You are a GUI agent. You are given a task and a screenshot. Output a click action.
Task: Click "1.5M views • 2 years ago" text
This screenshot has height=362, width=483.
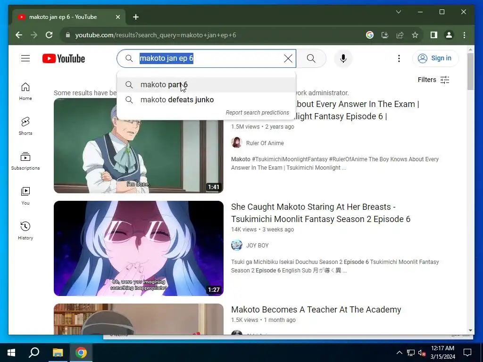[x=263, y=127]
